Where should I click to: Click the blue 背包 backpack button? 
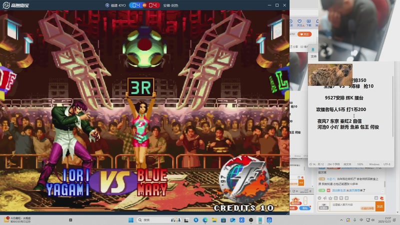pos(305,208)
